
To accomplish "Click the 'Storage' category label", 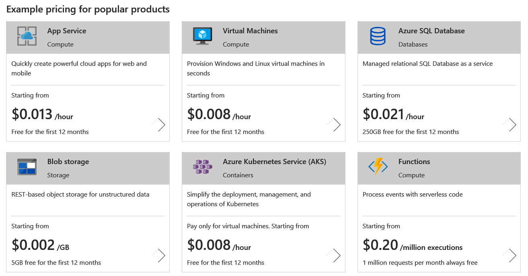I will (x=58, y=175).
